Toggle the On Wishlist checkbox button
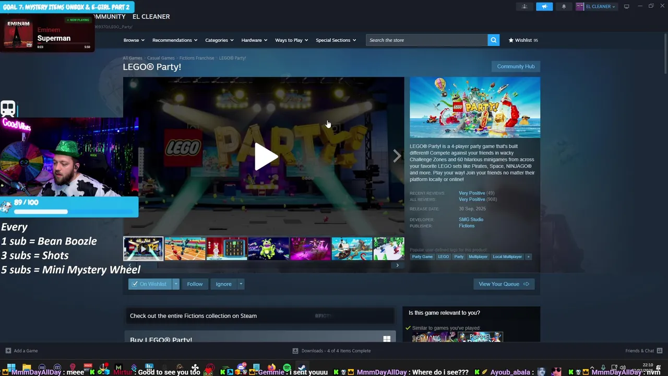 pyautogui.click(x=150, y=284)
